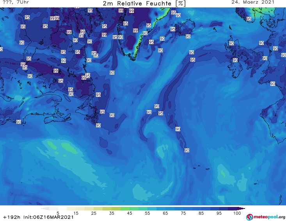
Task: Click the legend tick label '55'
Action: 147,213
